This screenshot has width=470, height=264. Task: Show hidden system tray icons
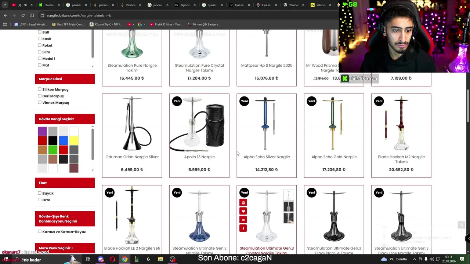(x=415, y=259)
